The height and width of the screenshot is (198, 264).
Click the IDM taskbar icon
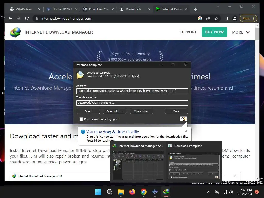(x=166, y=192)
